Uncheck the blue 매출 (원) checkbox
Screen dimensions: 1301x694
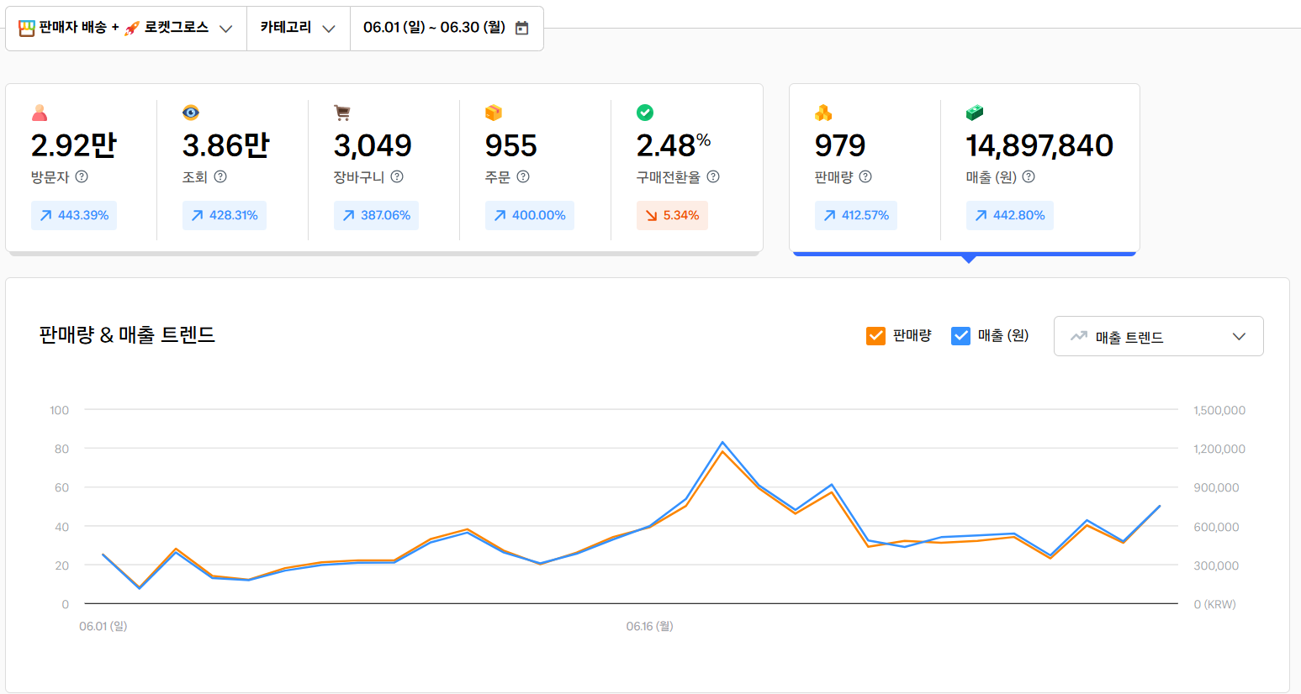[x=960, y=336]
